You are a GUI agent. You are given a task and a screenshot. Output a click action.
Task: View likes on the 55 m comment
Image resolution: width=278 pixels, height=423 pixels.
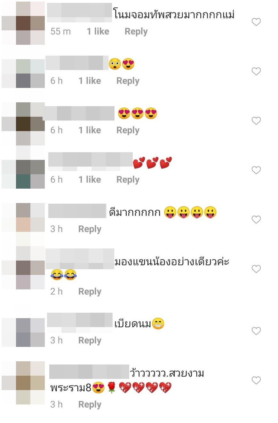[98, 31]
